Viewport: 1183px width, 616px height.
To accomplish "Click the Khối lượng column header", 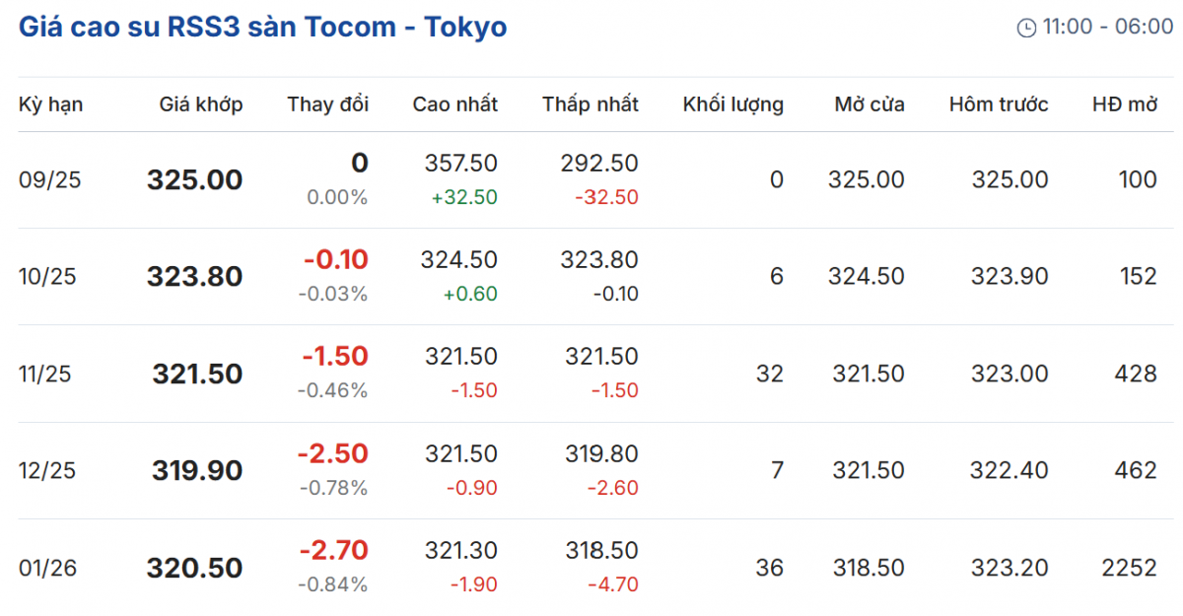I will 732,104.
